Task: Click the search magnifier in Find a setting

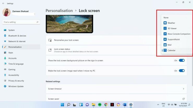Action: [37, 22]
